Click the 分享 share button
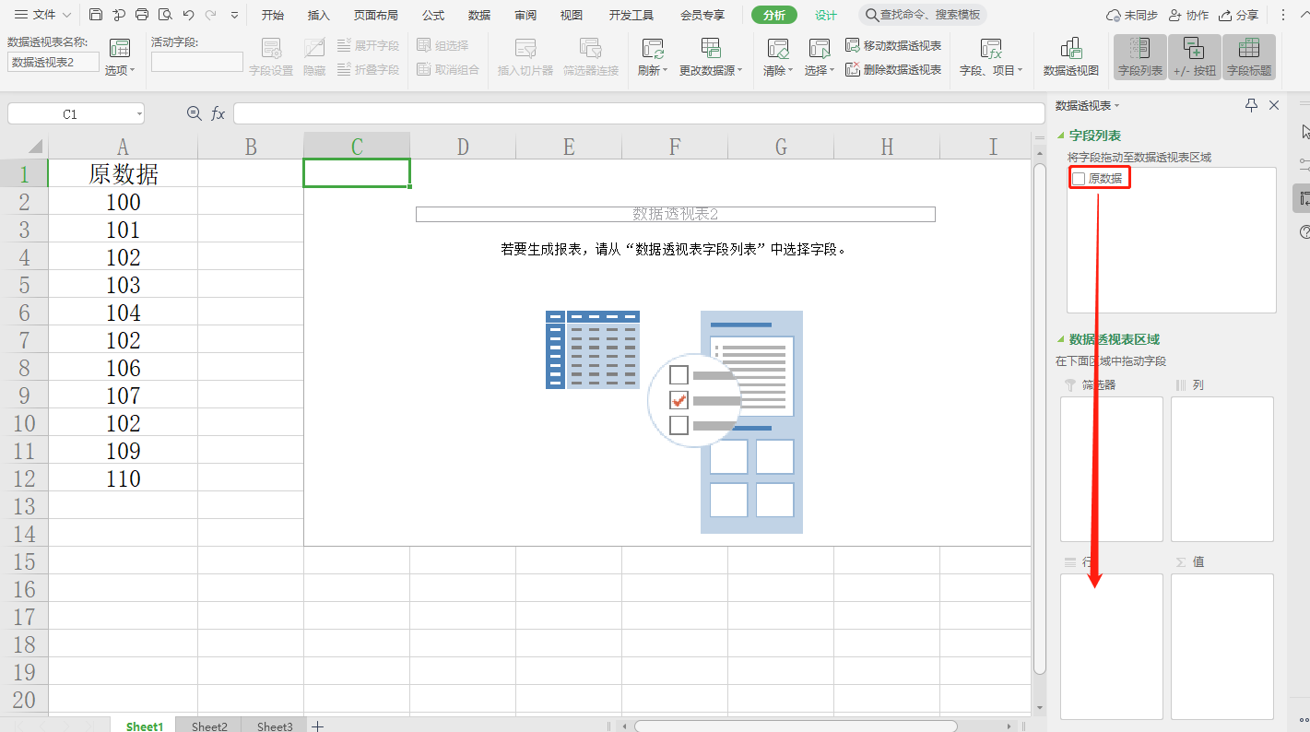 tap(1238, 15)
